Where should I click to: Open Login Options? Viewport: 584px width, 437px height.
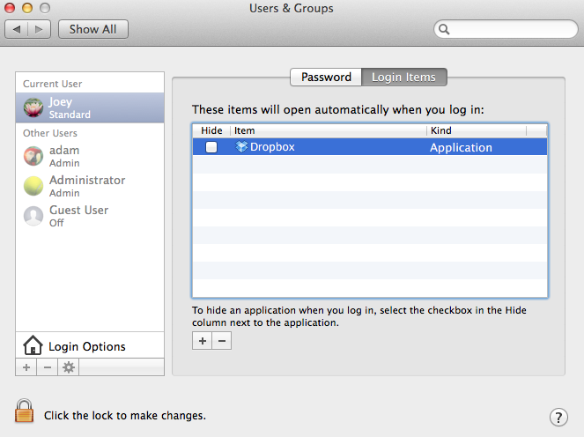point(86,346)
